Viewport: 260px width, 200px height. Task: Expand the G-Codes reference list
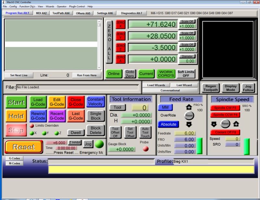[14, 158]
